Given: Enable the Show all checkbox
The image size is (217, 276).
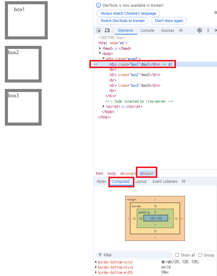Looking at the screenshot, I should [x=177, y=255].
